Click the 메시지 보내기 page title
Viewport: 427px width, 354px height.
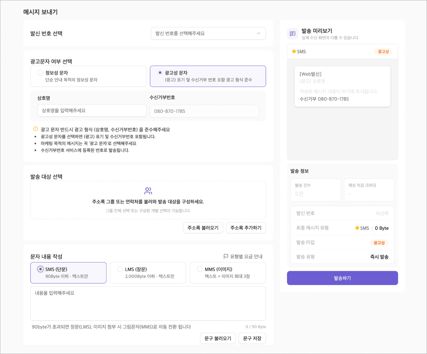40,12
